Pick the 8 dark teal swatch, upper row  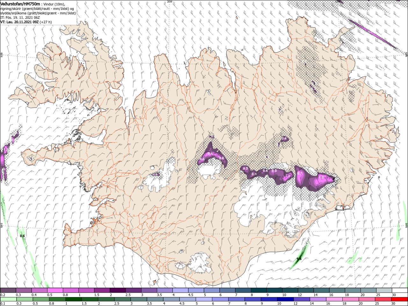(259, 290)
